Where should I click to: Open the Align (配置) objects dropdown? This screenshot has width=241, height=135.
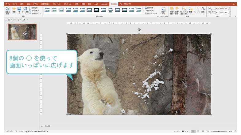(x=191, y=10)
